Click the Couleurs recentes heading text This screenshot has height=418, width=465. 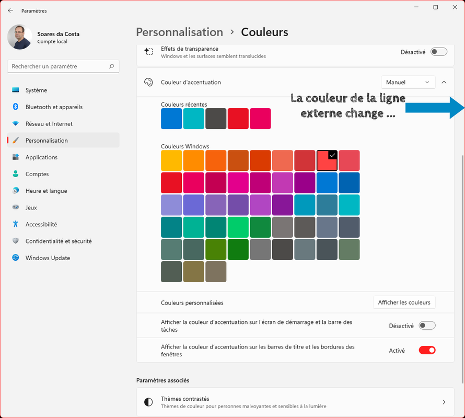point(184,104)
